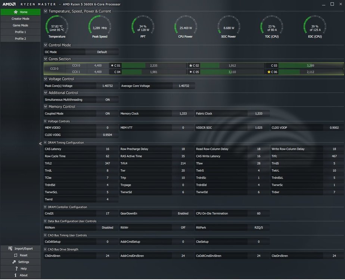Collapse DRAM Contoller Configuration subsection

[45, 207]
